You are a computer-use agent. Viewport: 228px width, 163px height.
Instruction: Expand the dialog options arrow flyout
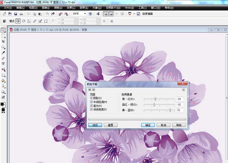[184, 90]
